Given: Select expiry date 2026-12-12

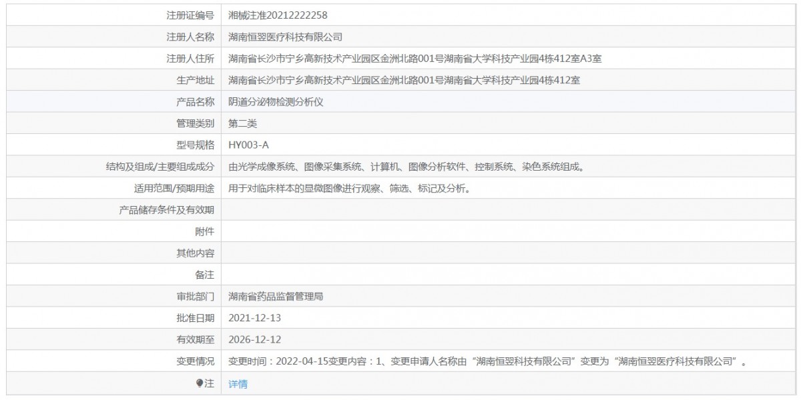Looking at the screenshot, I should tap(254, 340).
